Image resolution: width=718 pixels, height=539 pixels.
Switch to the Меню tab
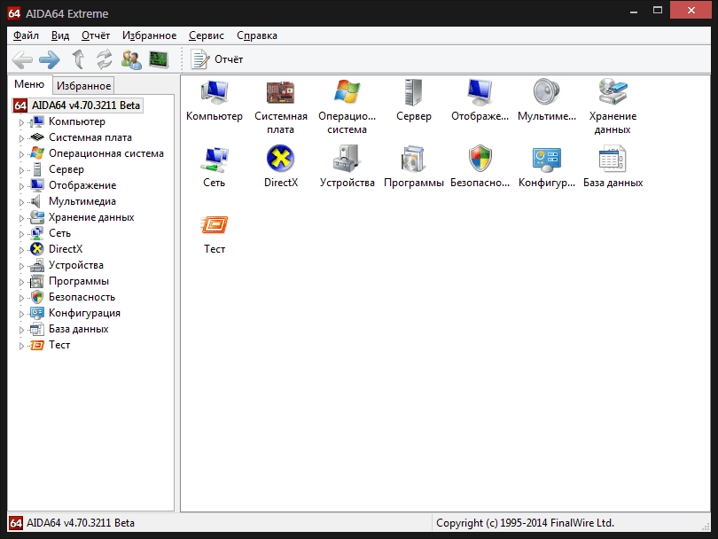pyautogui.click(x=29, y=84)
